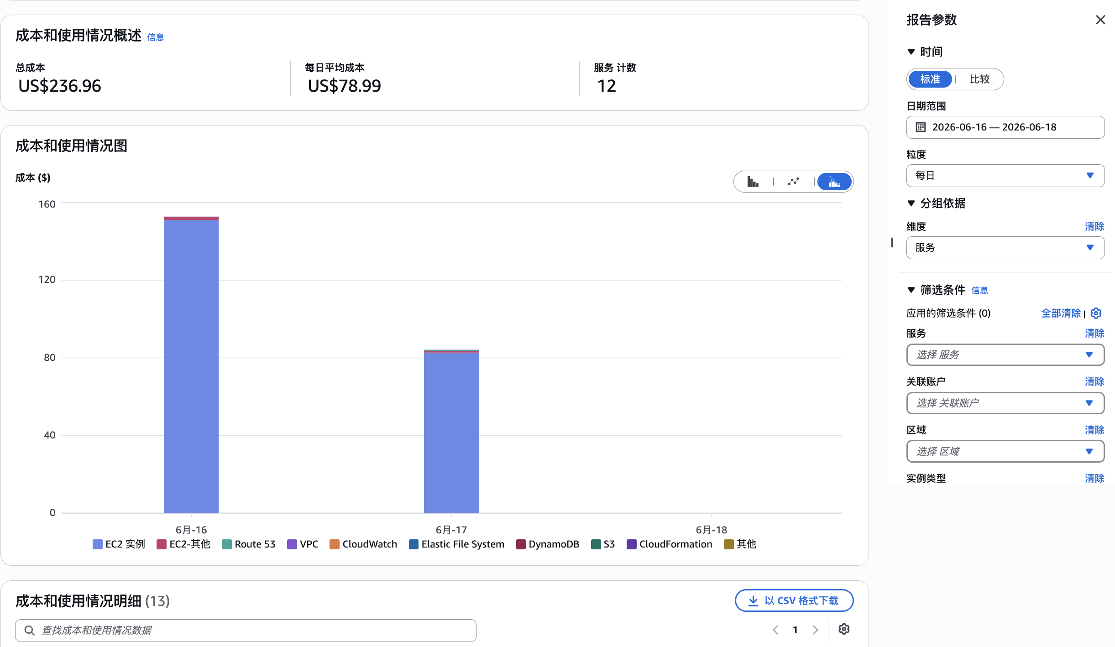Click the 6月-18 axis label
1115x647 pixels.
tap(711, 530)
